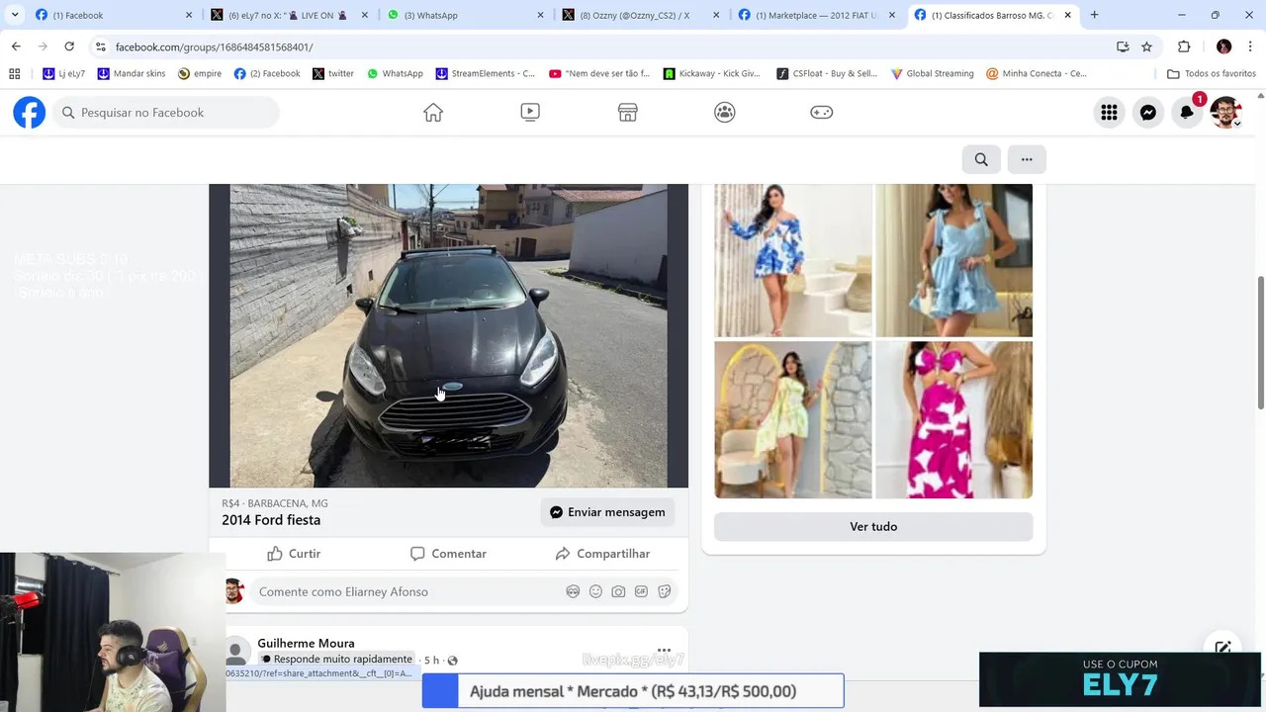This screenshot has width=1266, height=712.
Task: Open the tab search dropdown arrow
Action: point(15,15)
